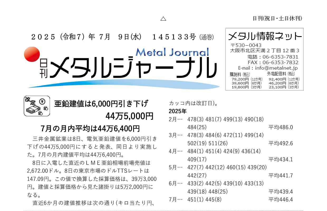Click the 'カッコ内は改訂日)。' line

tap(193, 103)
